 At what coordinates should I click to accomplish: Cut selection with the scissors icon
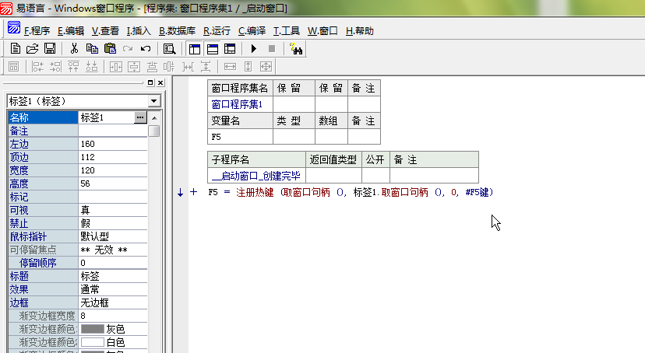74,49
